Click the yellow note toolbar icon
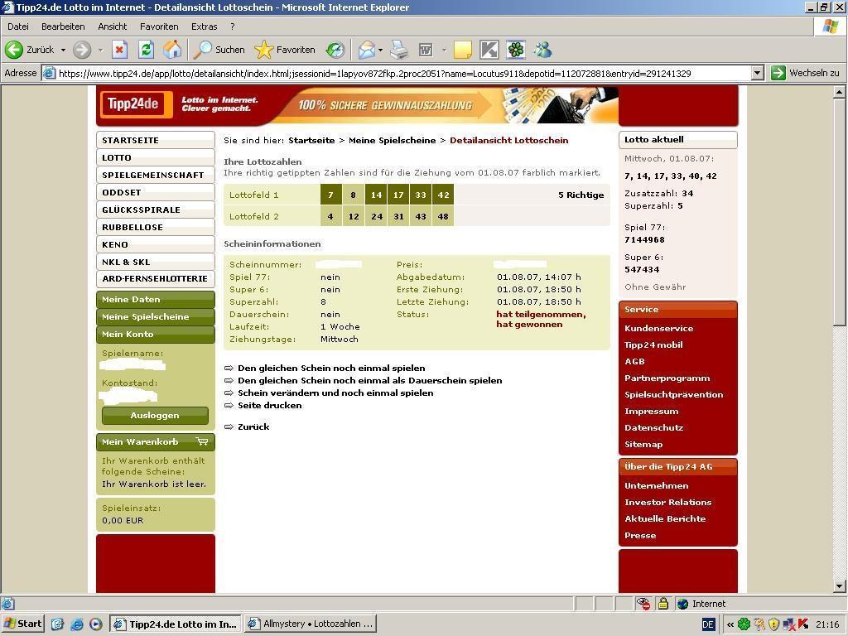 point(462,50)
